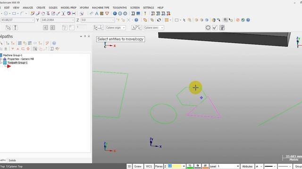Click the question-mark help icon beside OK checkmark
Viewport: 302px width, 169px height.
point(222,28)
